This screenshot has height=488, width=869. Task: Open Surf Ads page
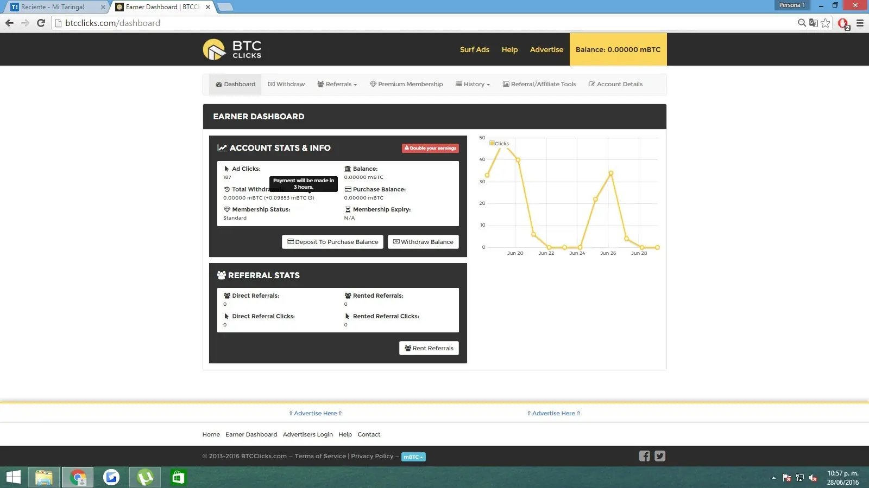click(x=474, y=49)
